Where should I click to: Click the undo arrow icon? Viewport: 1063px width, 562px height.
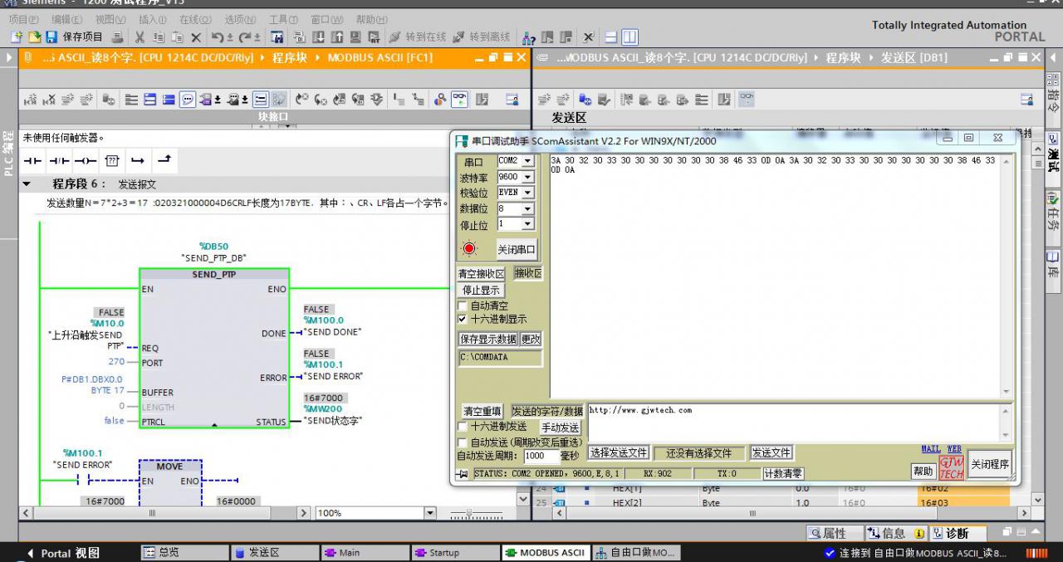click(218, 37)
